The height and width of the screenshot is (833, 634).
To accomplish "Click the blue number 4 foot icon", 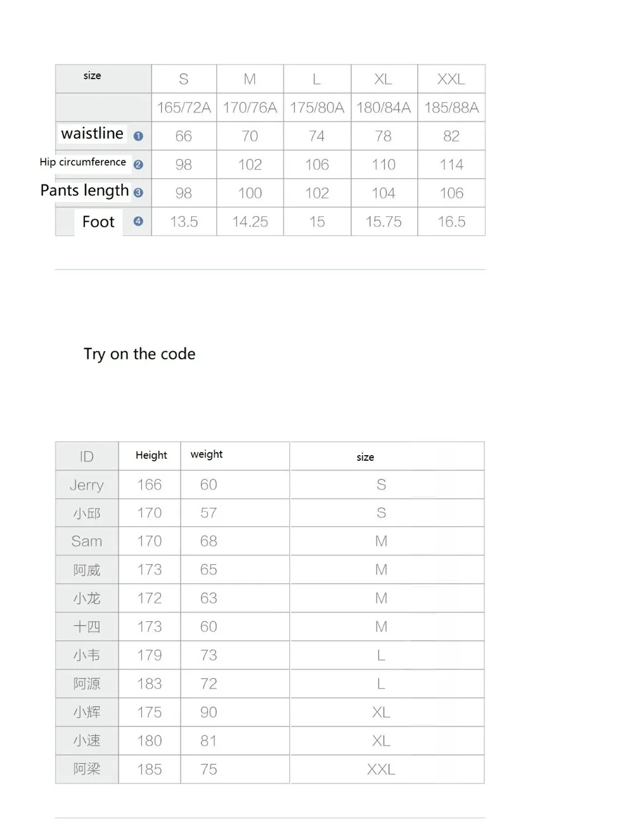I will point(138,221).
